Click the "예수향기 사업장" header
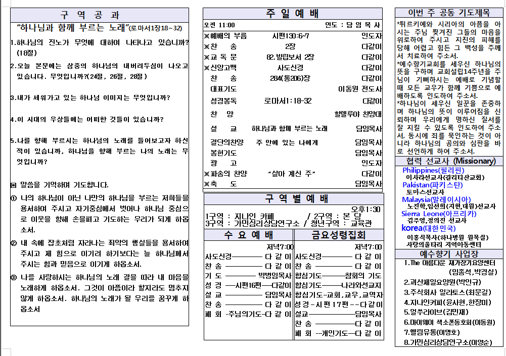 pos(449,254)
